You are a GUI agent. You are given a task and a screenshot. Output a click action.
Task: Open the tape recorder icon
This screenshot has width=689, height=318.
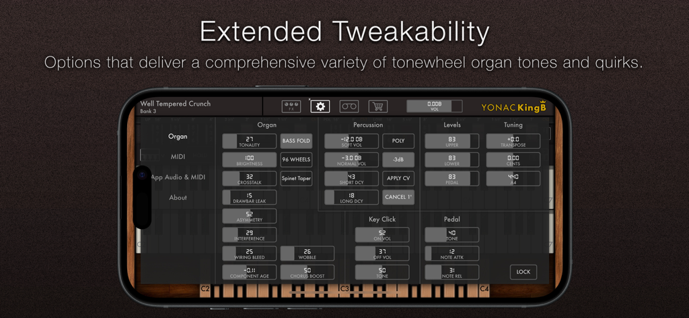tap(349, 106)
